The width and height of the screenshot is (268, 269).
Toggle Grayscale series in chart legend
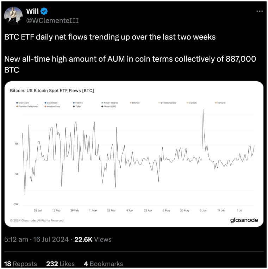point(23,103)
